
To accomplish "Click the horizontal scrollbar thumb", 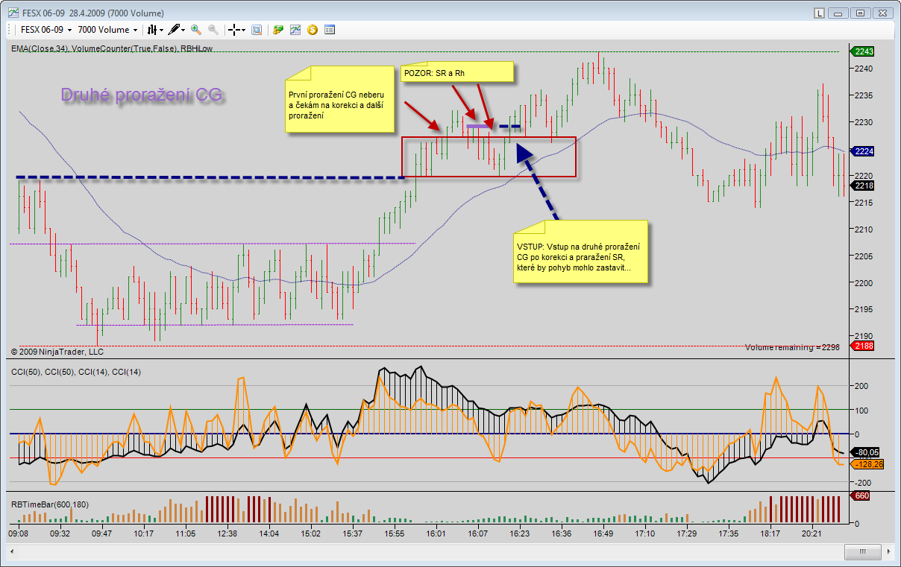I will click(x=863, y=552).
